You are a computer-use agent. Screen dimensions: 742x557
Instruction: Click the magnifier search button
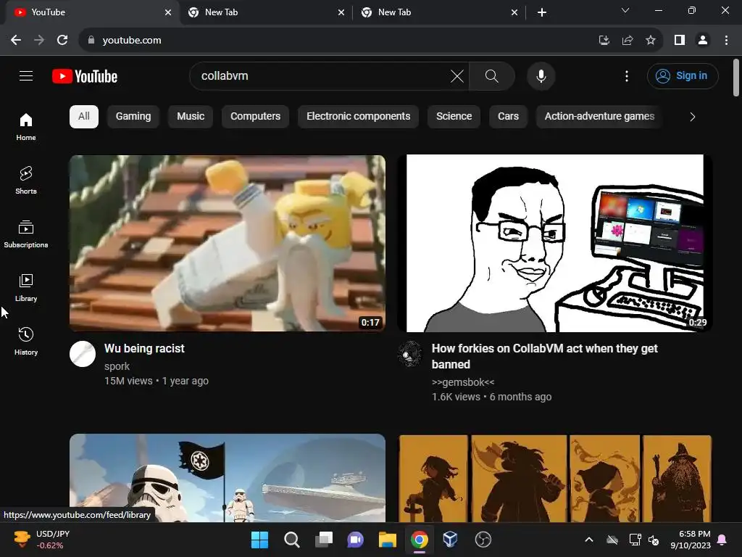(x=492, y=75)
